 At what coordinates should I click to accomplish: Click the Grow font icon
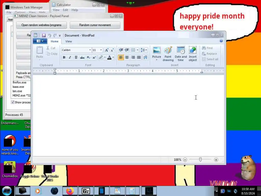point(107,50)
